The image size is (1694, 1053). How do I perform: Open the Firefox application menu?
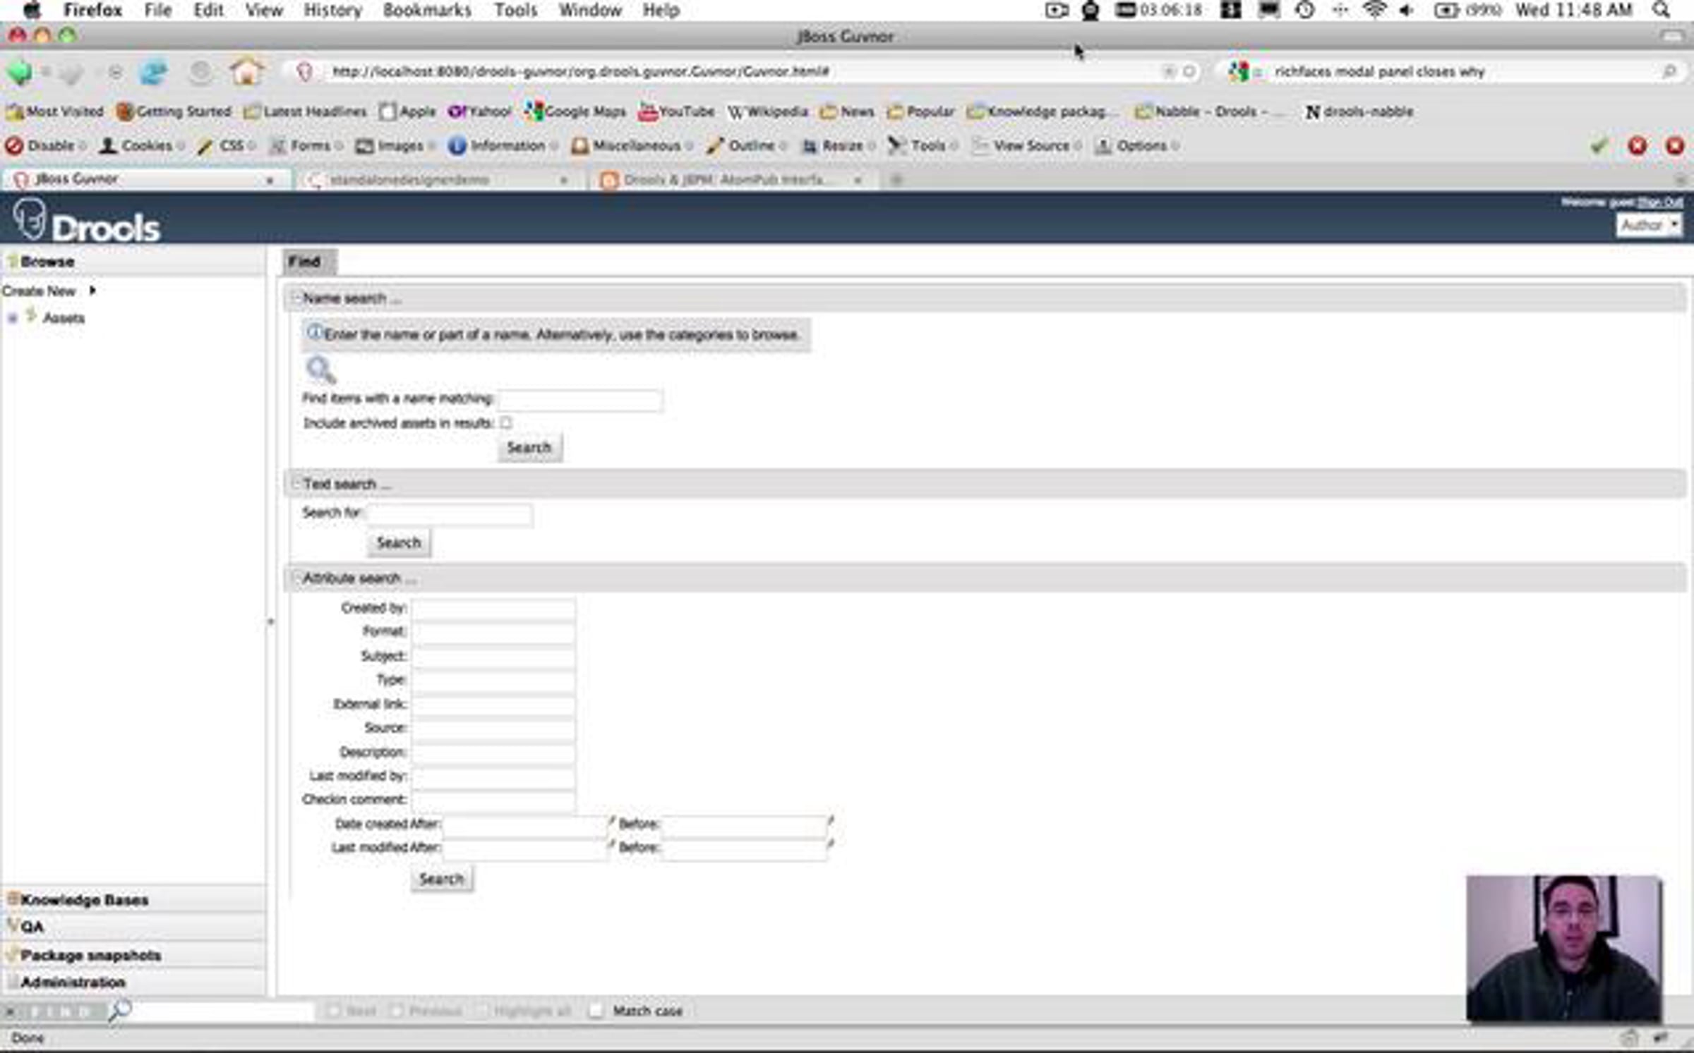click(92, 10)
